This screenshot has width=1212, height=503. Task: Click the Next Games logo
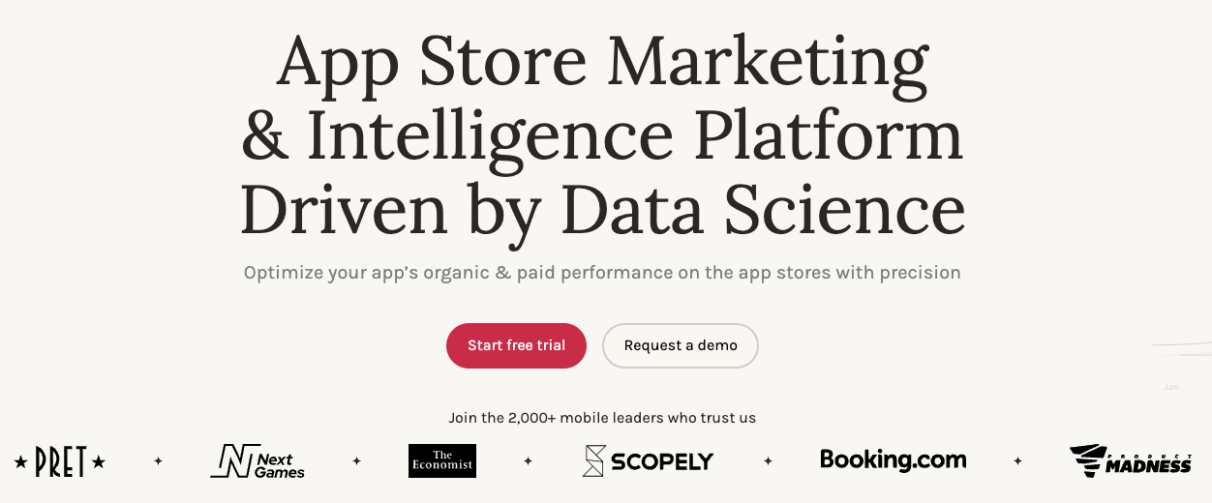pos(258,461)
